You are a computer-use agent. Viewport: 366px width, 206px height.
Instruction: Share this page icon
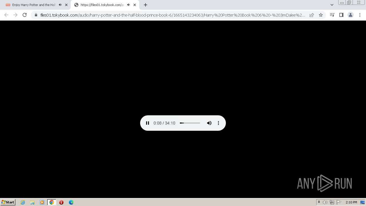point(312,15)
